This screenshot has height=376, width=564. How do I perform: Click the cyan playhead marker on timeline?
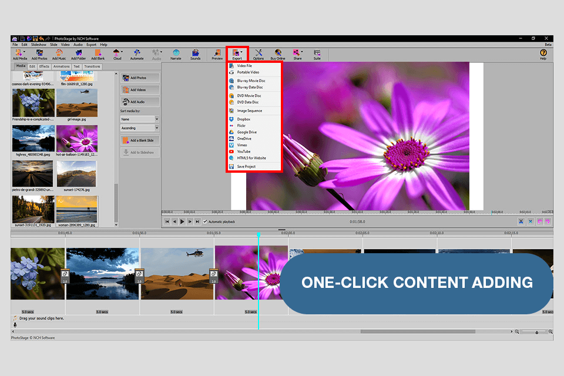pyautogui.click(x=258, y=234)
